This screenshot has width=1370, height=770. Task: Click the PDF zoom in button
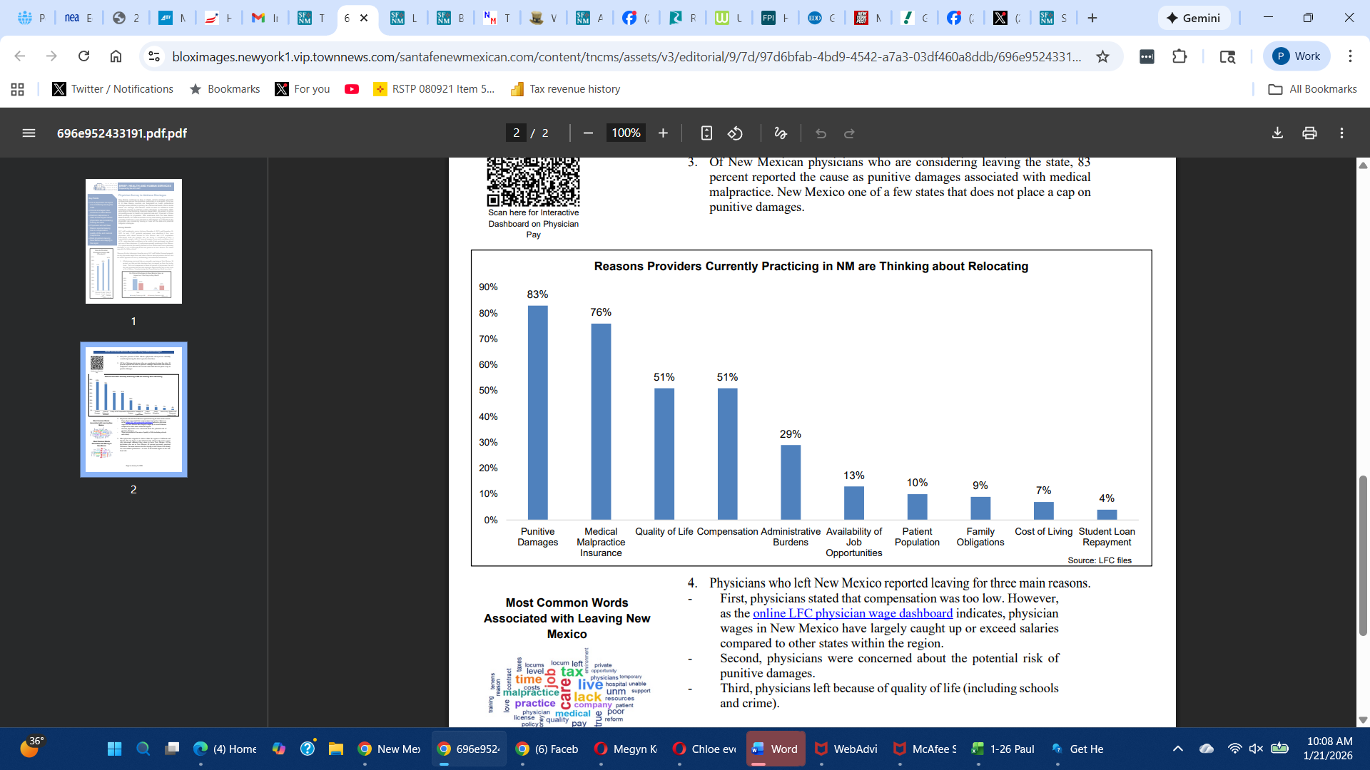coord(663,133)
